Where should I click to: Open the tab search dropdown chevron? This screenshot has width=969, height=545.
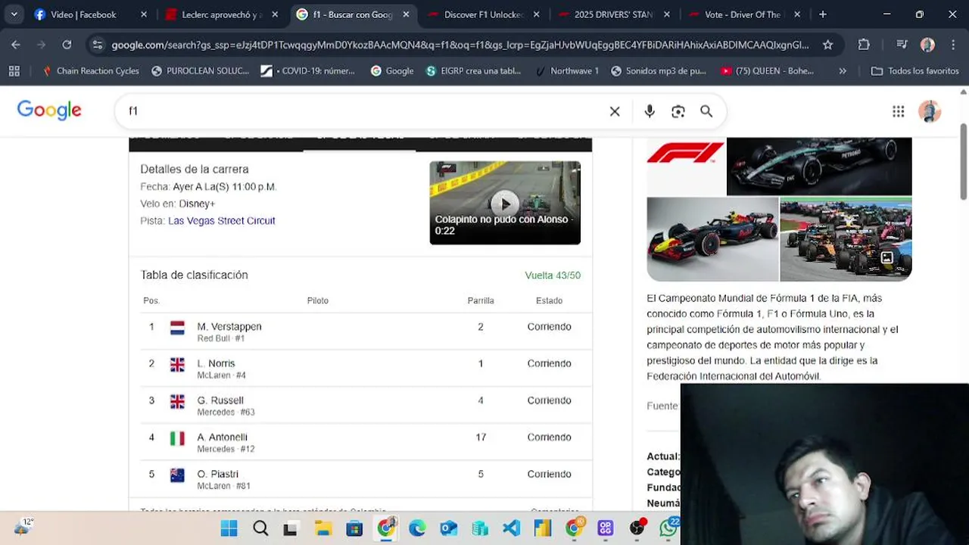click(14, 14)
